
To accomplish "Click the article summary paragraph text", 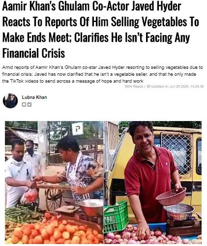I will [x=103, y=74].
